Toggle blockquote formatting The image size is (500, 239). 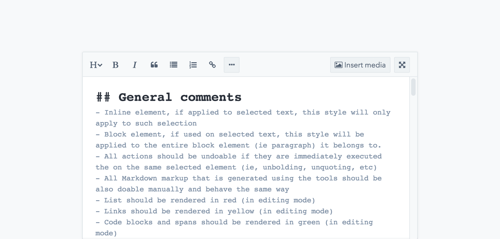click(154, 65)
